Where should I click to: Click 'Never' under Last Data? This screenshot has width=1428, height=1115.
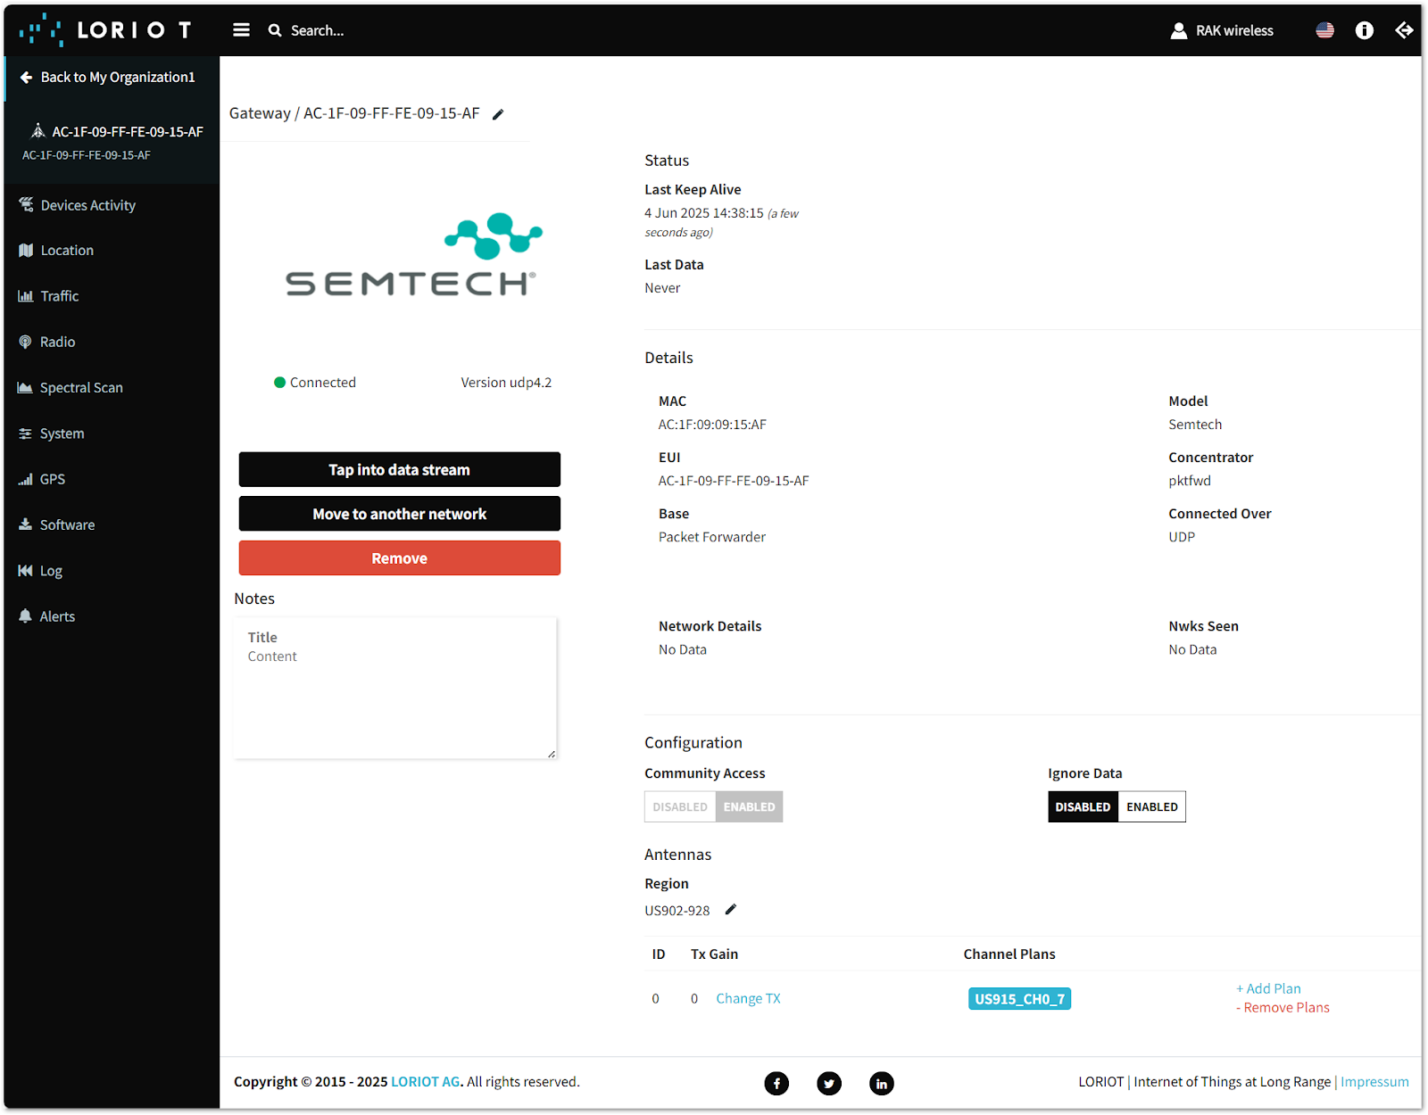click(x=662, y=288)
